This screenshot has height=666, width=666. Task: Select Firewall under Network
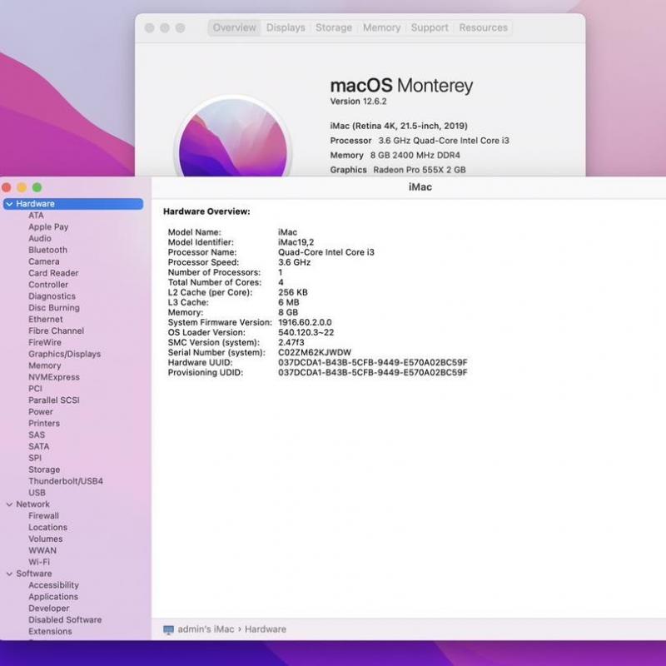pos(44,515)
